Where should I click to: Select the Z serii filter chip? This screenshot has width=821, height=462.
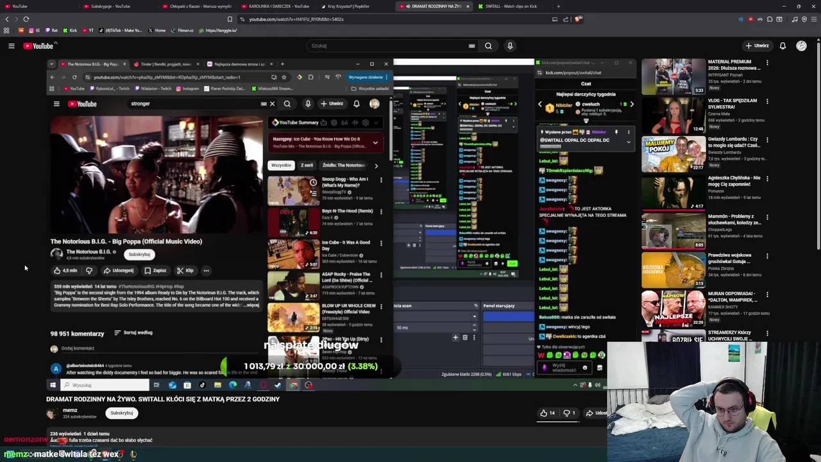click(x=307, y=165)
